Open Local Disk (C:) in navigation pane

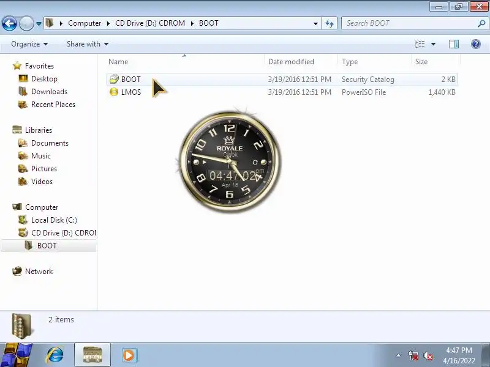point(54,220)
